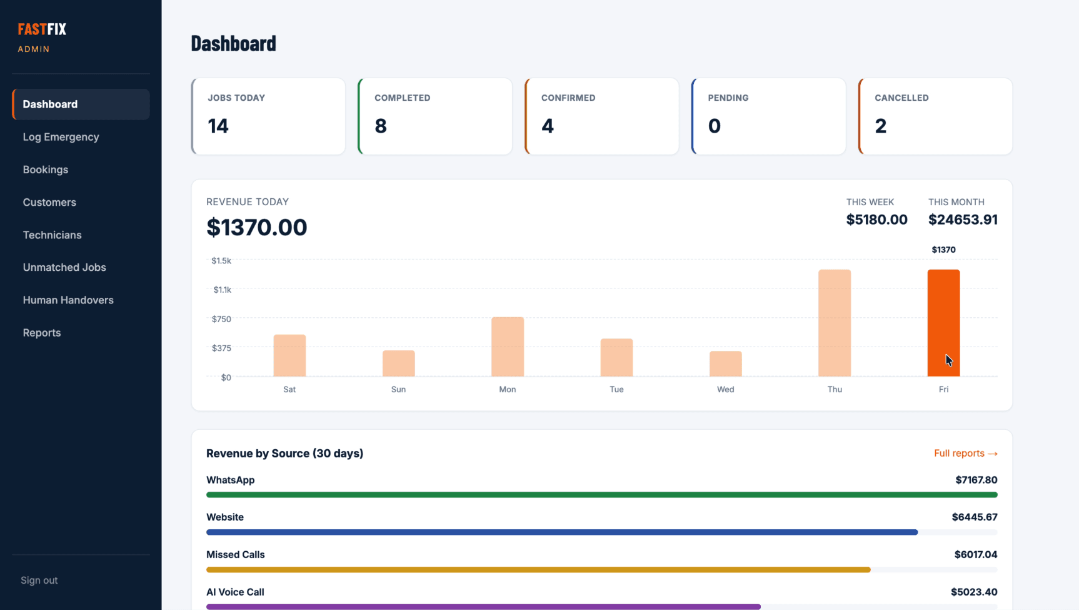
Task: Click the blue Website revenue bar
Action: (x=562, y=532)
